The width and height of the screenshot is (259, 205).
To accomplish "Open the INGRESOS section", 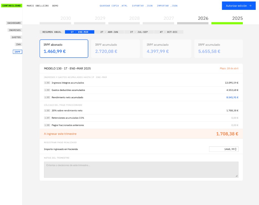I will [x=15, y=30].
